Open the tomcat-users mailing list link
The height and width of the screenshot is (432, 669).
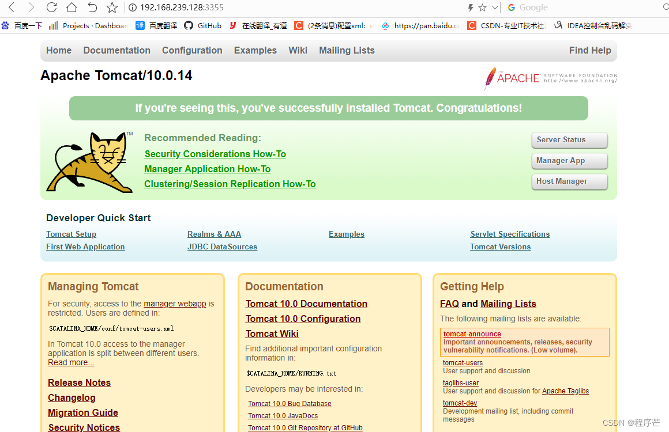point(463,363)
